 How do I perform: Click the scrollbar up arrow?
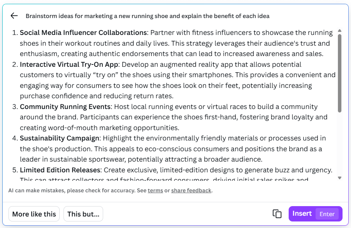(x=339, y=30)
